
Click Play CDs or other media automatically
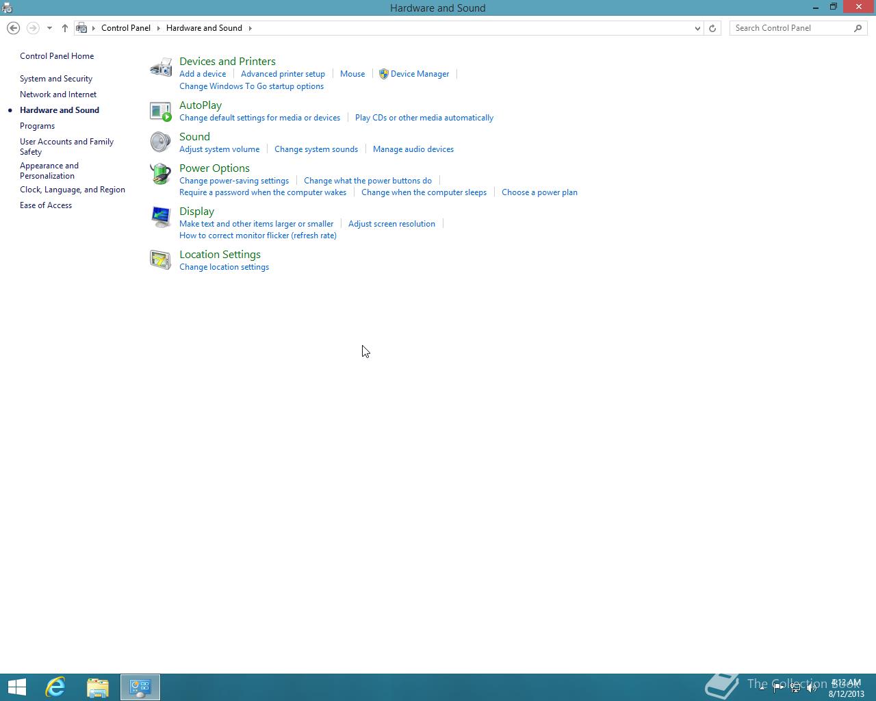point(424,118)
